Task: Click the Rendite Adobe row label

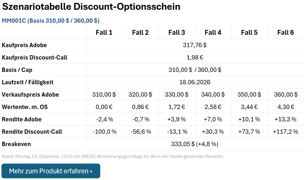Action: click(x=21, y=119)
